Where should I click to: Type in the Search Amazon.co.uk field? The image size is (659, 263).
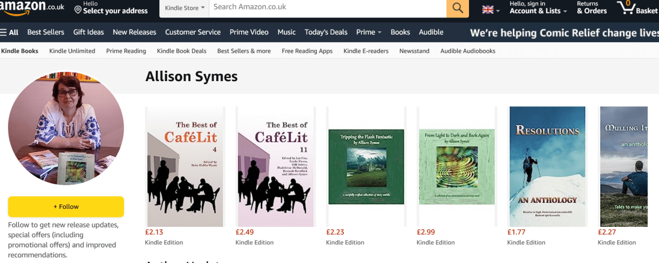coord(327,8)
